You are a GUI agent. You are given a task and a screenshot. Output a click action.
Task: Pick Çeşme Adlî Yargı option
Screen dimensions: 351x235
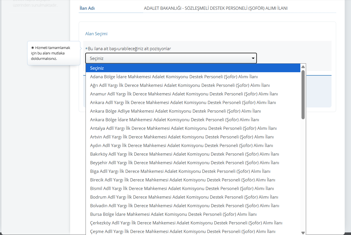(193, 231)
